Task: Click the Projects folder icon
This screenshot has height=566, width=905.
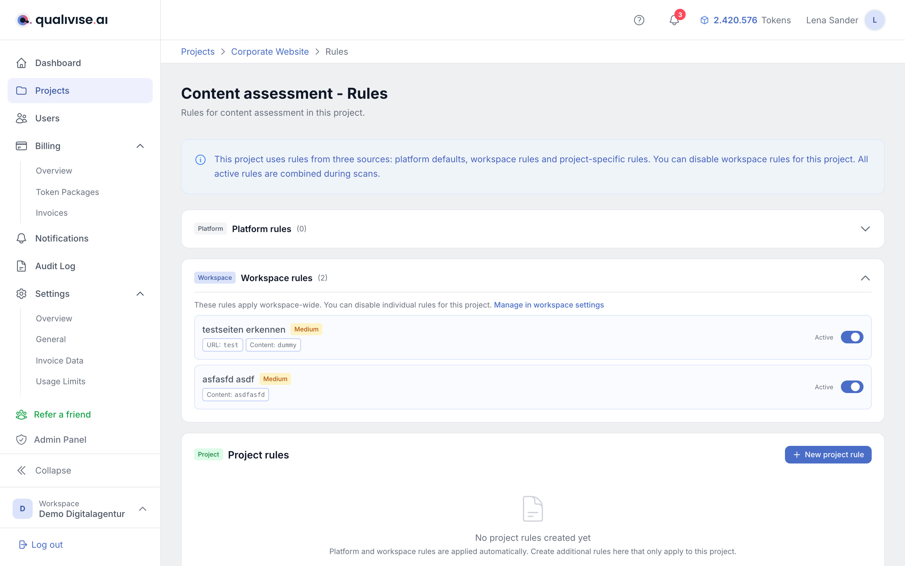Action: (21, 91)
